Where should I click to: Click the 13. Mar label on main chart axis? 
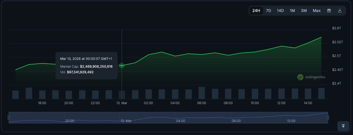tap(122, 103)
